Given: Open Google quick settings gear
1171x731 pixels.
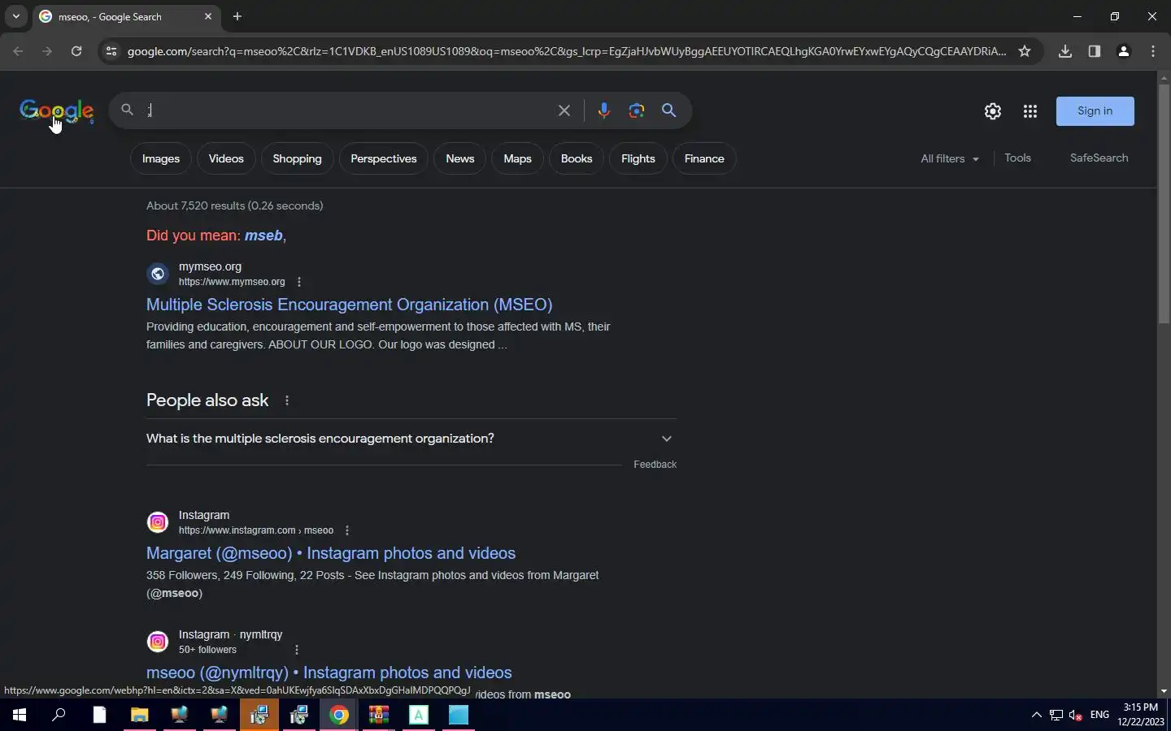Looking at the screenshot, I should [992, 111].
